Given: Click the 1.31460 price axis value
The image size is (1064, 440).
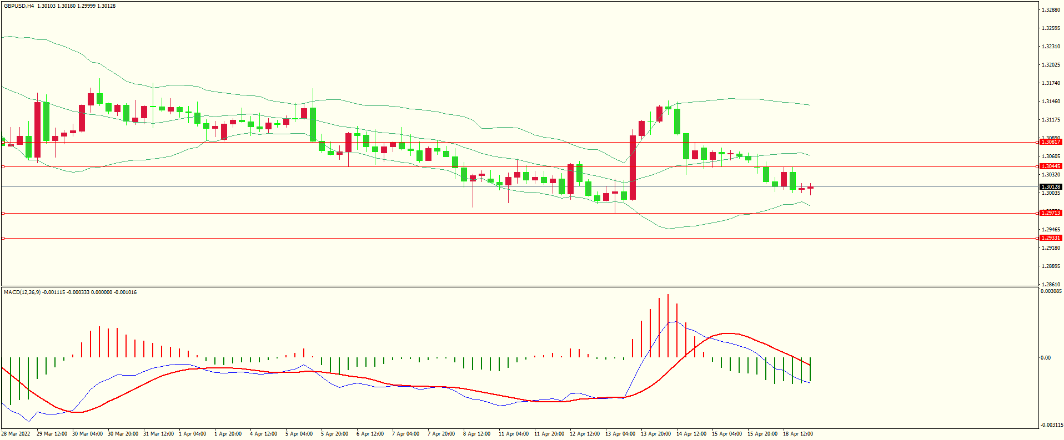Looking at the screenshot, I should click(1051, 102).
